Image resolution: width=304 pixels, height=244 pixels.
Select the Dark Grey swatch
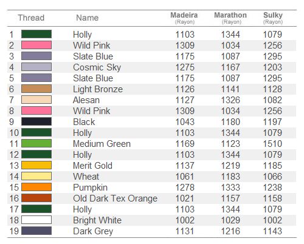click(x=36, y=231)
